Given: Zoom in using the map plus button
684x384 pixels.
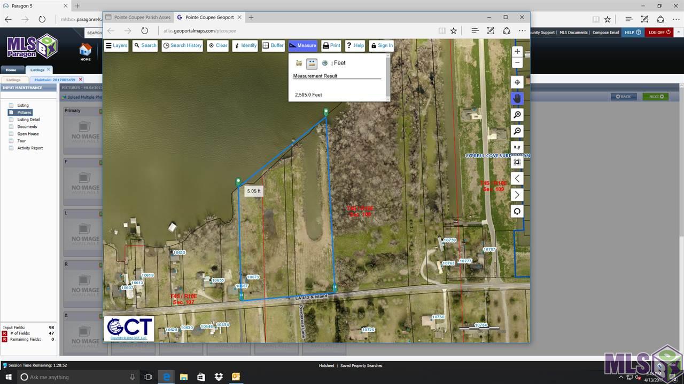Looking at the screenshot, I should point(517,52).
